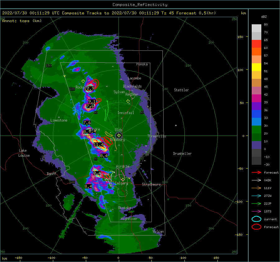Click the Ponoka city label
280x262 pixels.
pos(142,64)
